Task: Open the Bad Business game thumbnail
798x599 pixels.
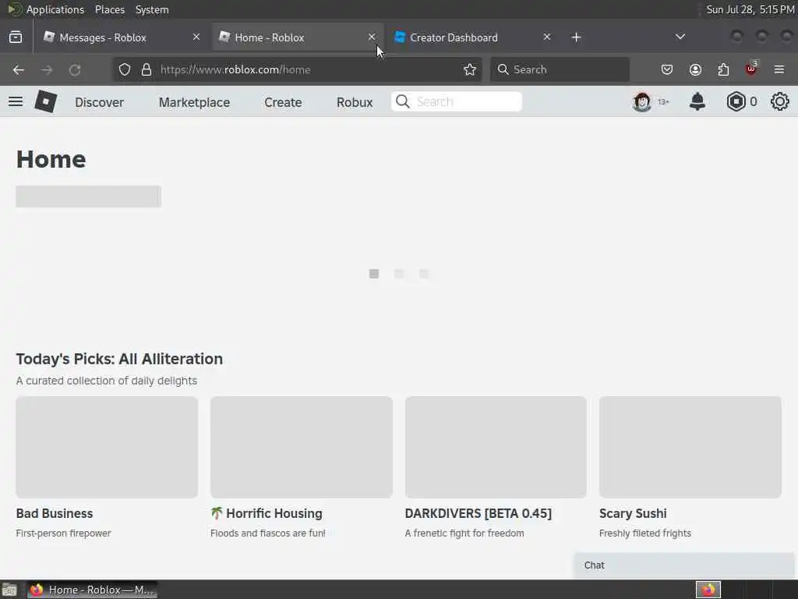Action: [107, 447]
